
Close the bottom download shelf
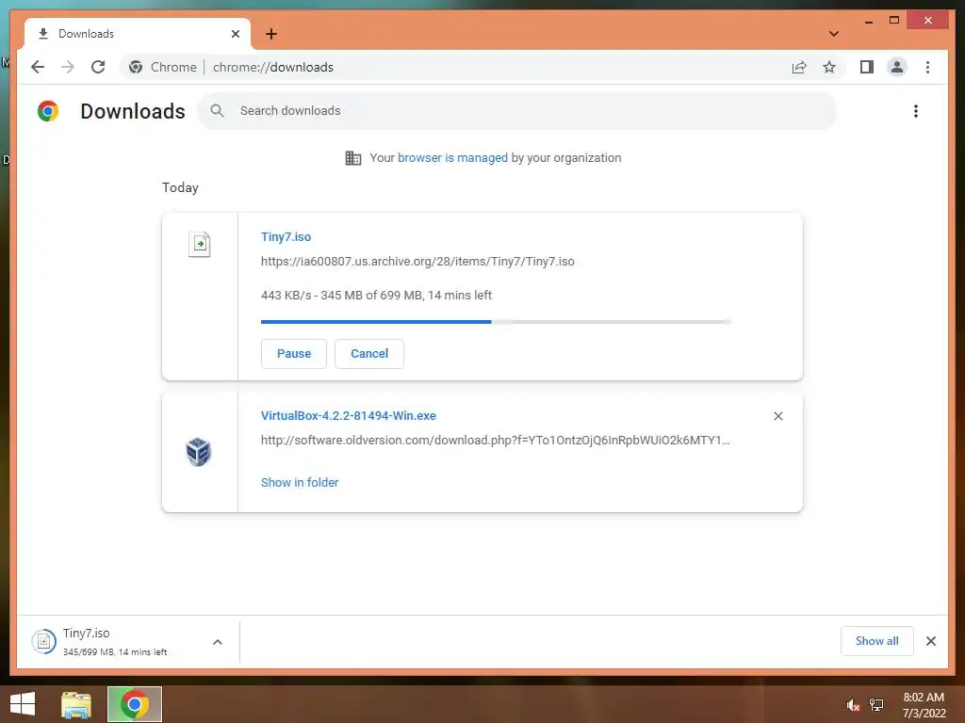(930, 641)
